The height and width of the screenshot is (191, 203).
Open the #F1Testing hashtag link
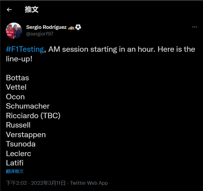[x=25, y=49]
